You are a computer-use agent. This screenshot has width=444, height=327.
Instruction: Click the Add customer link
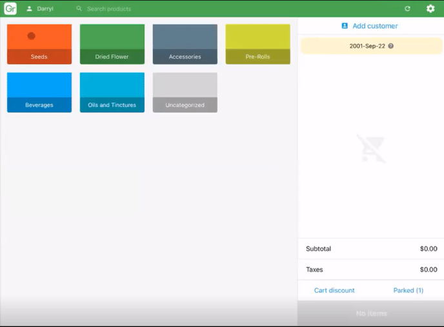(375, 26)
